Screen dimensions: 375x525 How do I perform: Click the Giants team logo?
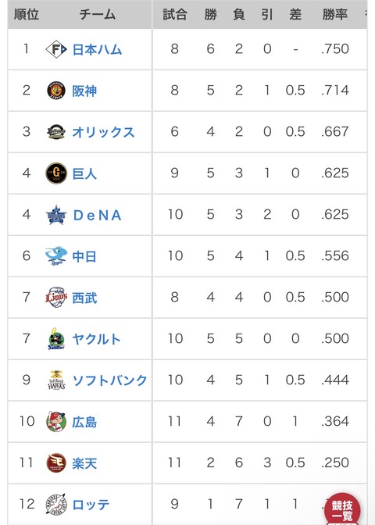pos(56,173)
